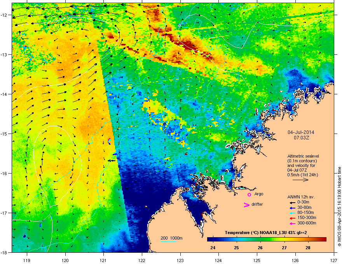Click the magenta Argo circle legend symbol
Screen dimensions: 342x264
249,195
